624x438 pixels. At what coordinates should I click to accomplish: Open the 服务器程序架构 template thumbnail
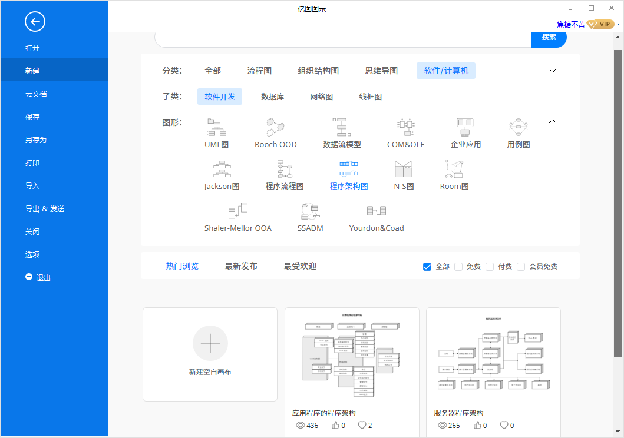(493, 356)
